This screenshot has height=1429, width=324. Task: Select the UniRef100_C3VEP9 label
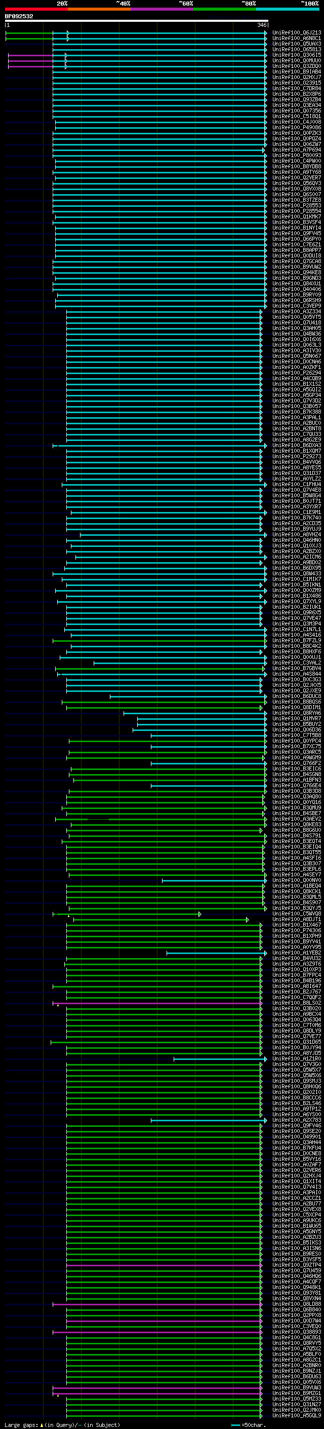(296, 306)
